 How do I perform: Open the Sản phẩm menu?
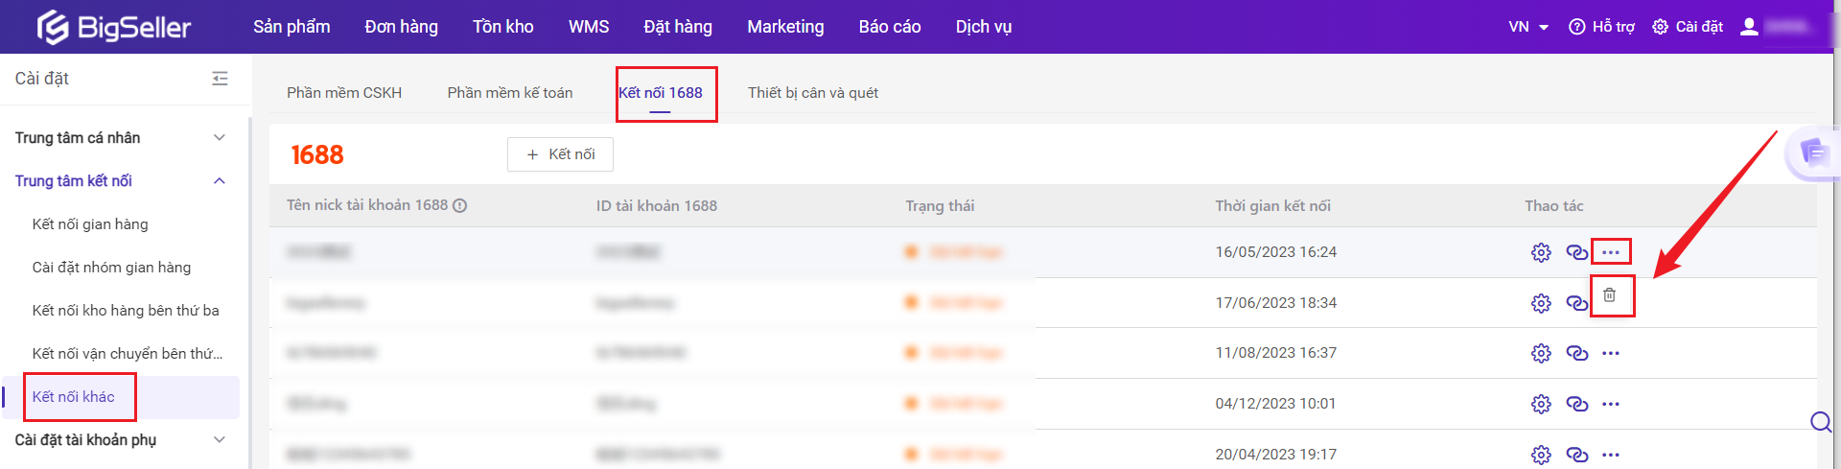point(291,27)
